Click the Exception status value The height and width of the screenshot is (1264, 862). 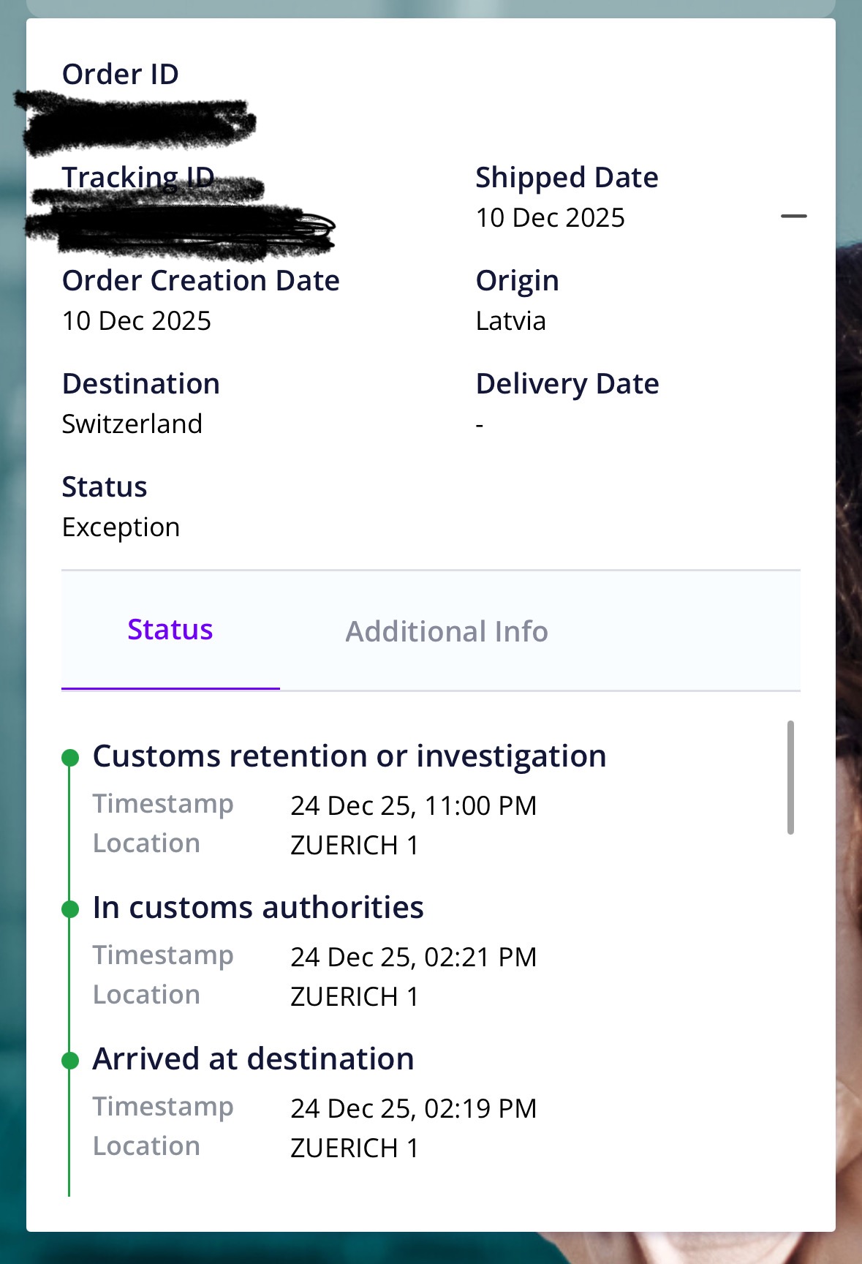(x=121, y=527)
